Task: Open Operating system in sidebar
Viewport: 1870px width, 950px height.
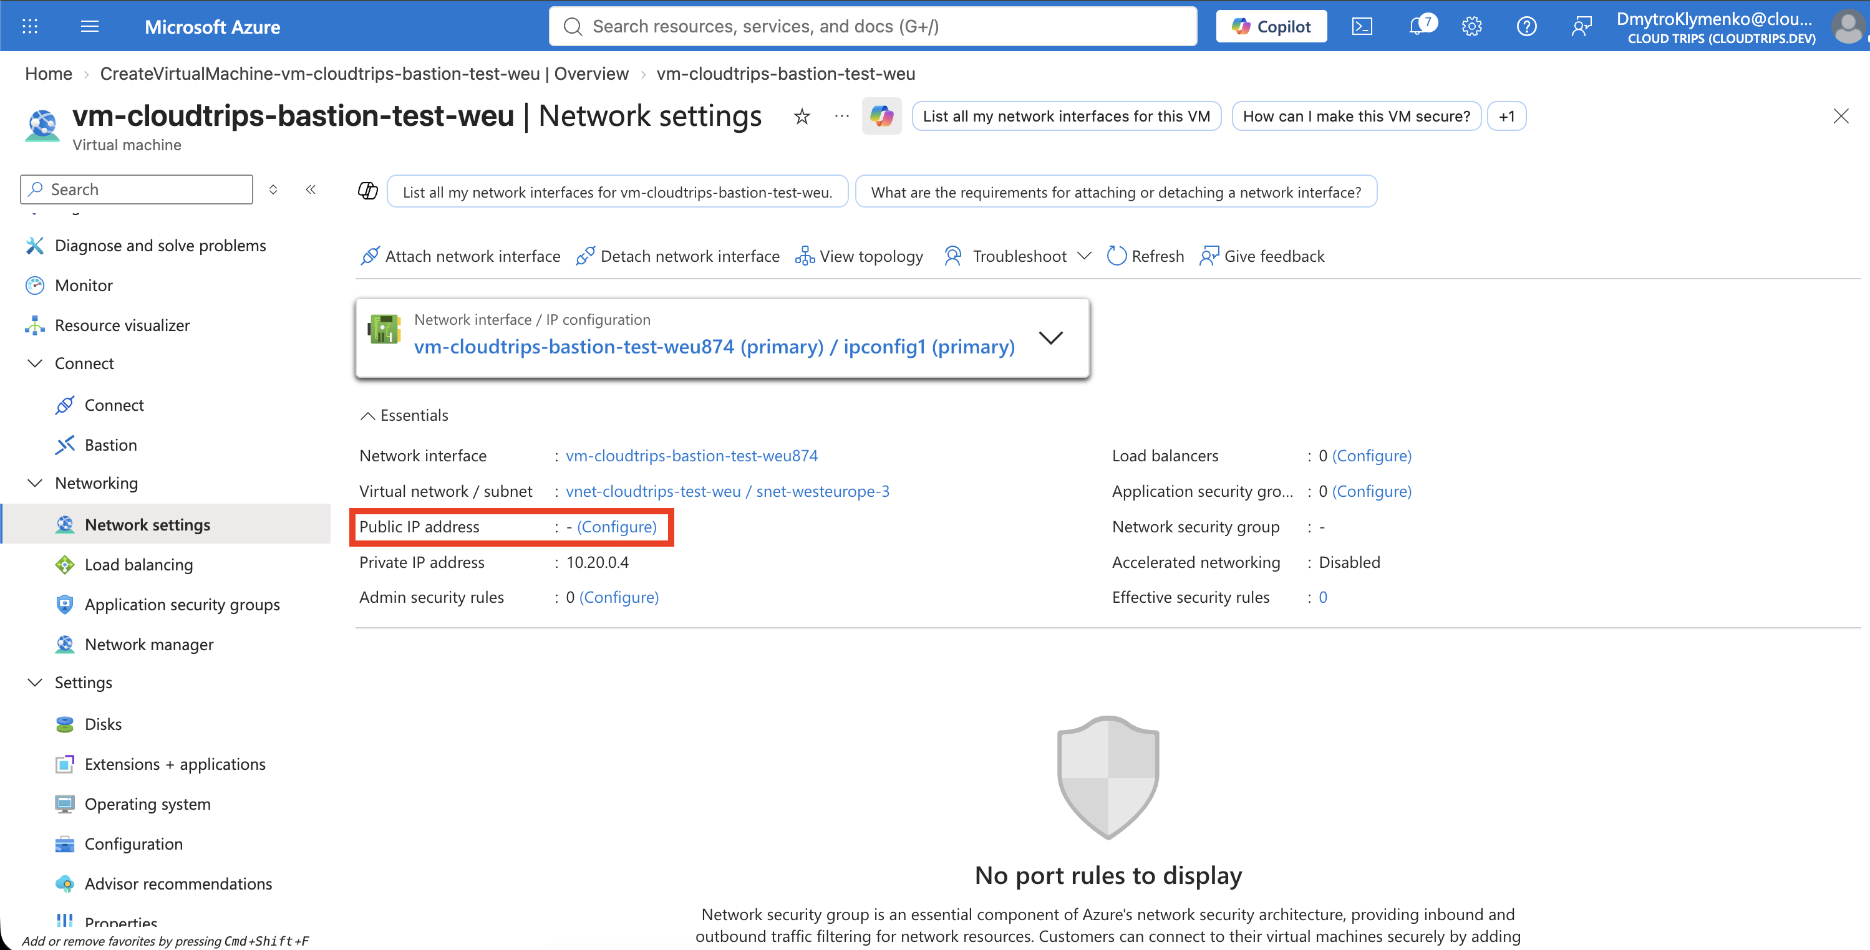Action: click(x=147, y=804)
